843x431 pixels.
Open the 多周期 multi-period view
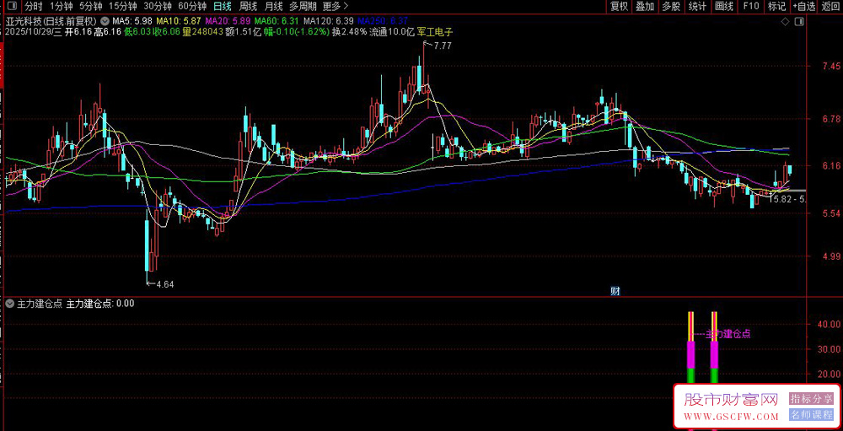click(x=303, y=7)
